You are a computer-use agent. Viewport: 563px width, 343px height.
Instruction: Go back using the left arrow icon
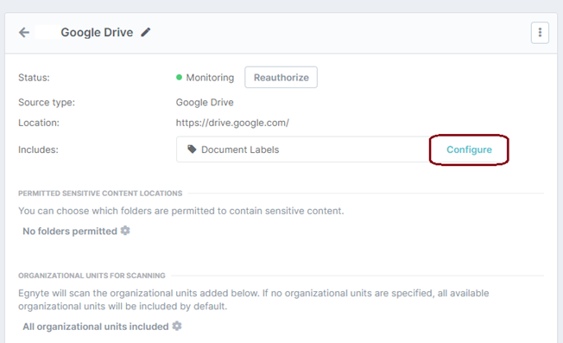click(x=24, y=32)
